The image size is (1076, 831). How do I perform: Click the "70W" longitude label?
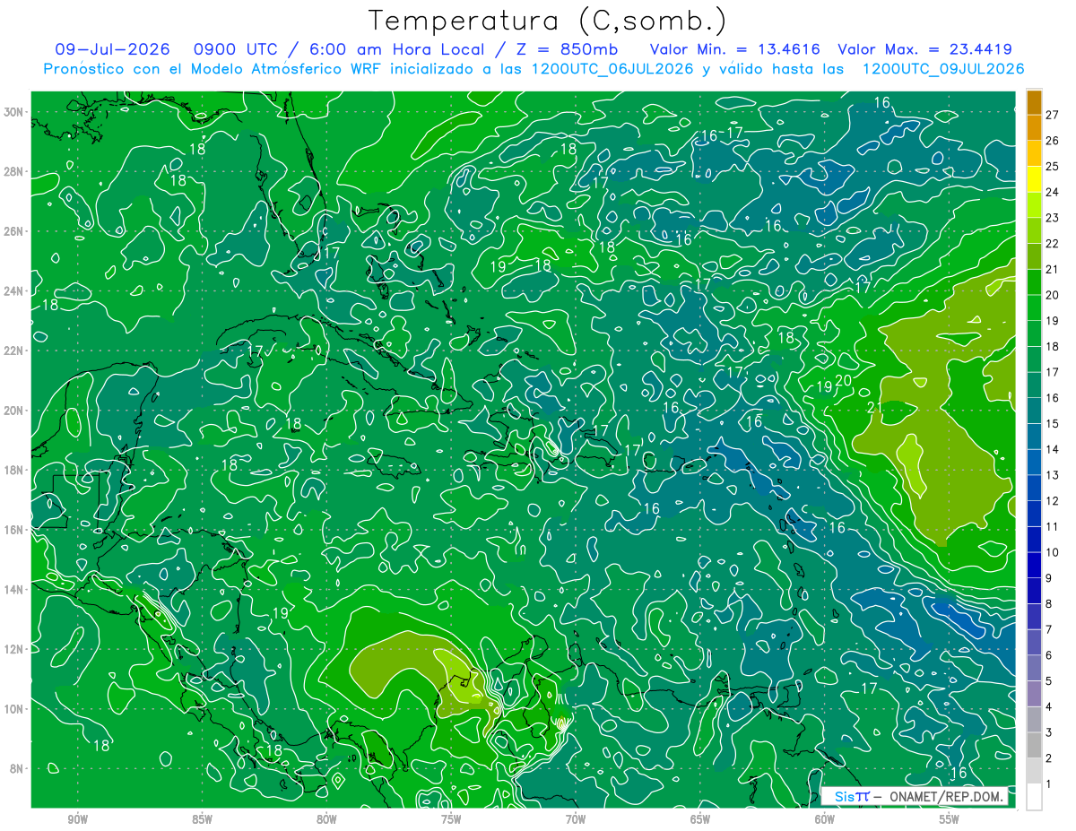tap(576, 819)
